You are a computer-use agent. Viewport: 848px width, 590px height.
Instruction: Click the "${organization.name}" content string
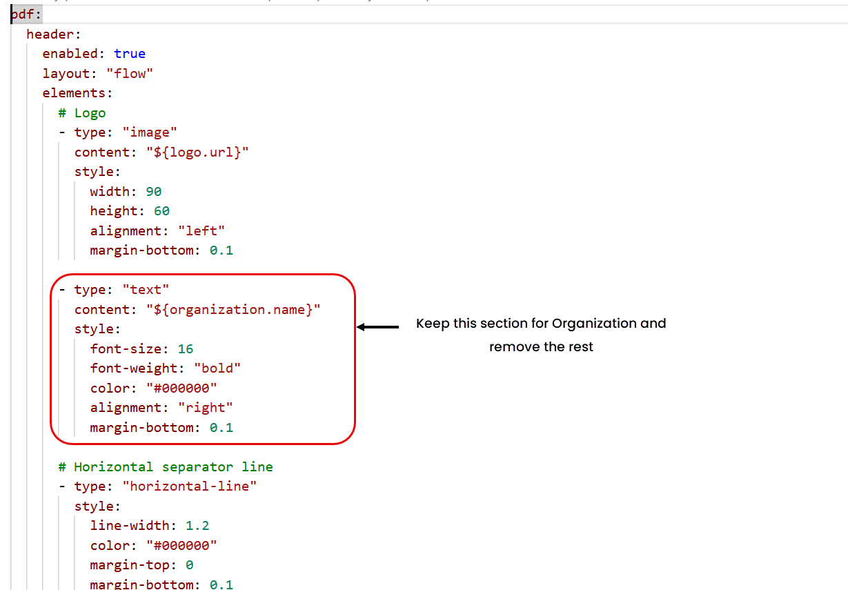[233, 309]
